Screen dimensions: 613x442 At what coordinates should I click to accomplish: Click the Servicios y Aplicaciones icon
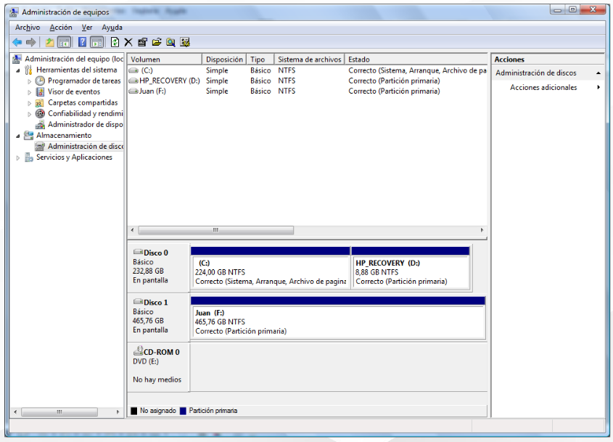pyautogui.click(x=28, y=157)
